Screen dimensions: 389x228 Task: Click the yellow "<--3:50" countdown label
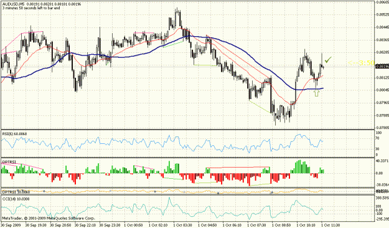[361, 63]
